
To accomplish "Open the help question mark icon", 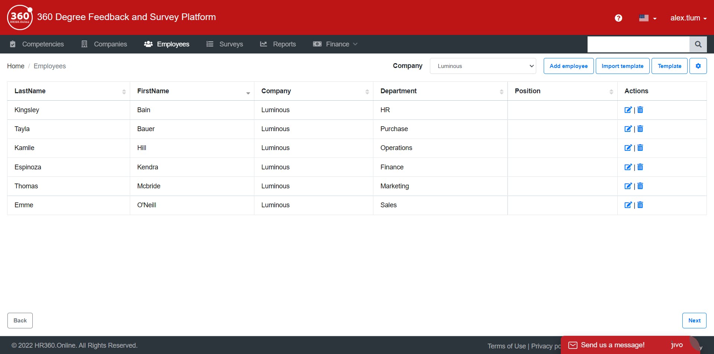I will click(x=618, y=18).
